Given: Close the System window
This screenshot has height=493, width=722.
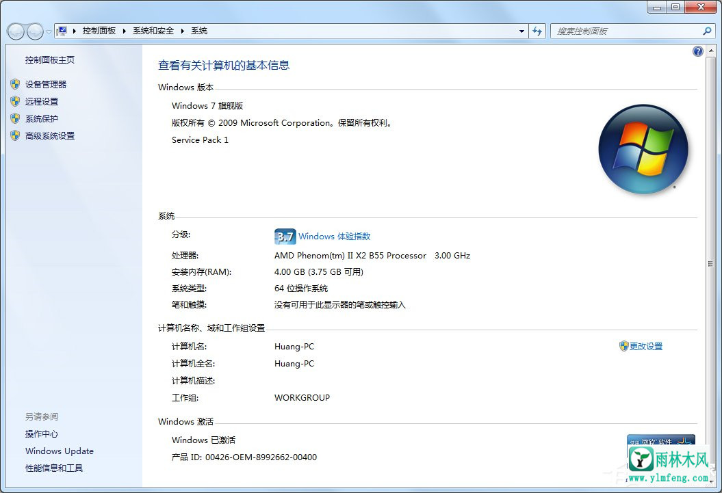Looking at the screenshot, I should click(x=701, y=7).
